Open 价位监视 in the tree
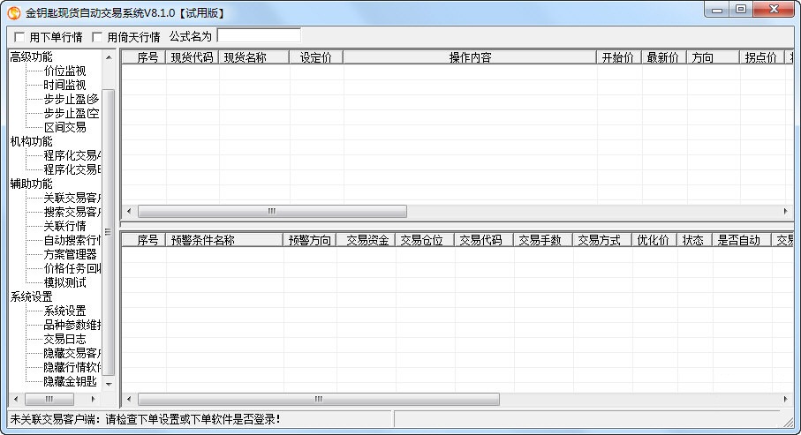This screenshot has height=435, width=801. point(64,71)
